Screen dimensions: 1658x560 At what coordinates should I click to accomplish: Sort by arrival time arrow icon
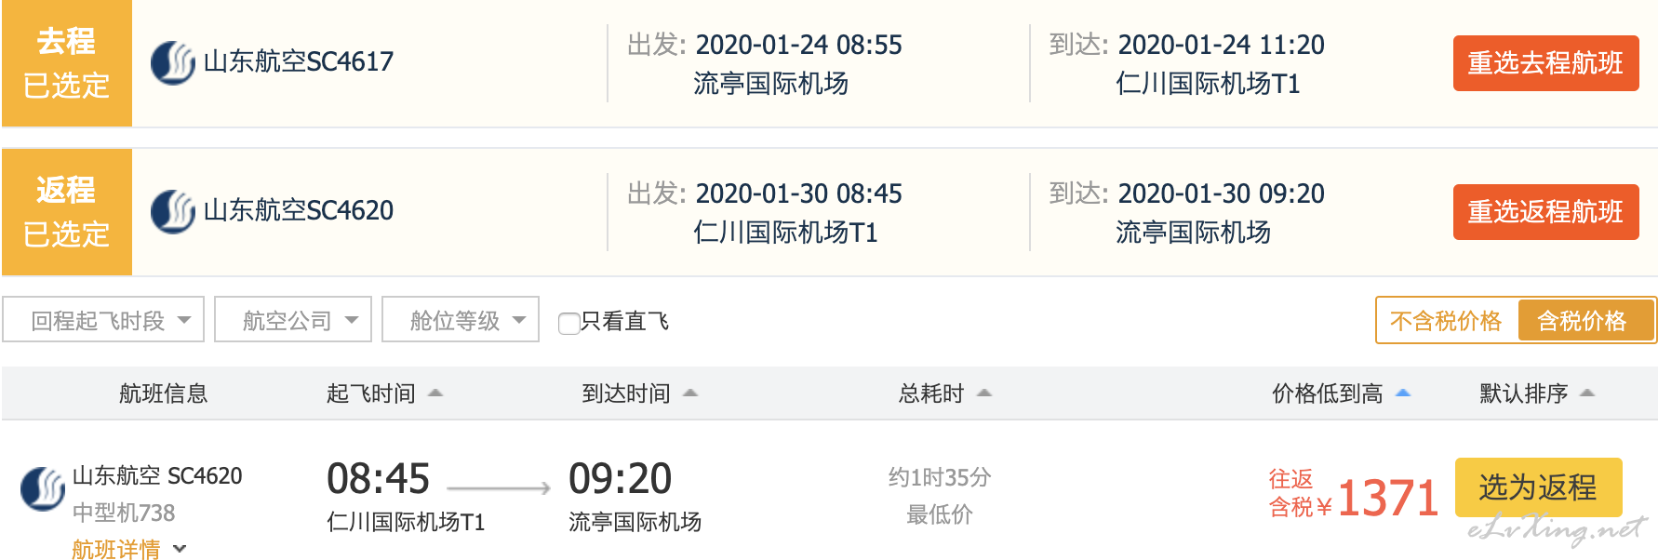pos(690,393)
